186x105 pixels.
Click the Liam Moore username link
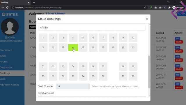click(x=56, y=14)
